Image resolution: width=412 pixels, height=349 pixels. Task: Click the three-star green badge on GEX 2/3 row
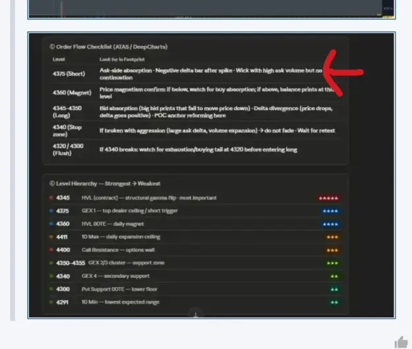coord(332,263)
